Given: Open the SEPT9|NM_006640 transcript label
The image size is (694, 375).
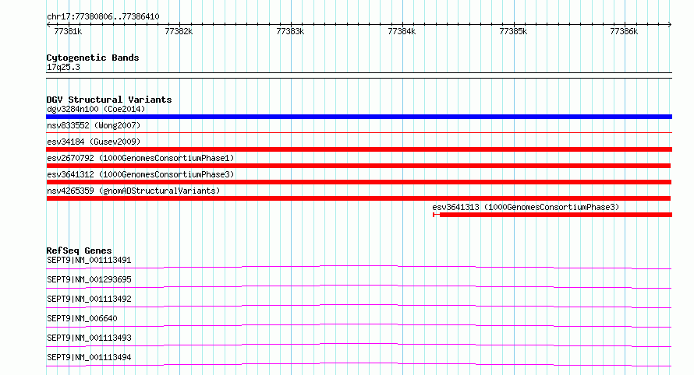Looking at the screenshot, I should point(82,318).
